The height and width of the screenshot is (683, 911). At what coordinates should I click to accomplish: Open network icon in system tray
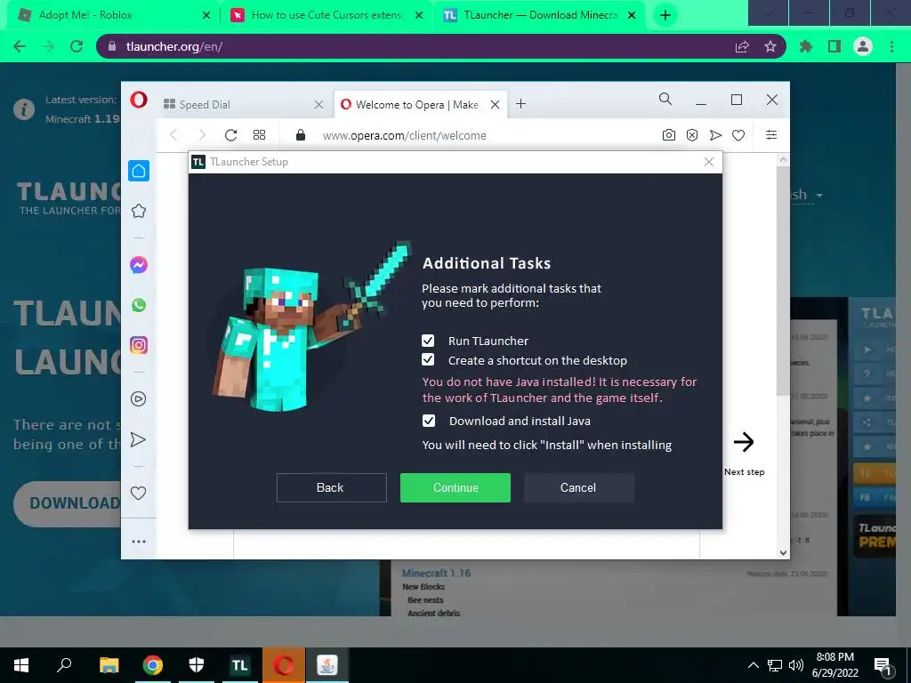775,665
